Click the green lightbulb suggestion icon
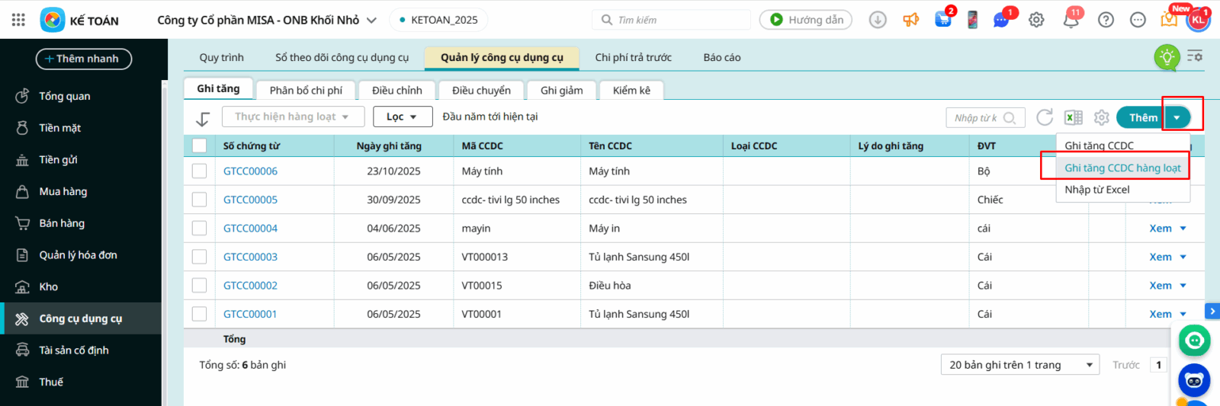Screen dimensions: 1220x406 [x=1167, y=57]
